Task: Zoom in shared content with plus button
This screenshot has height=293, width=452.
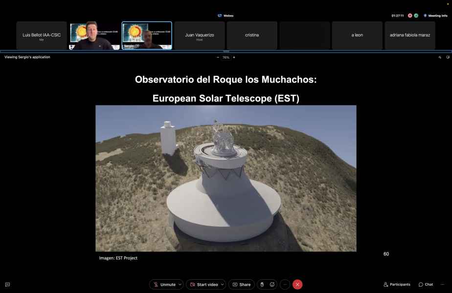Action: pyautogui.click(x=234, y=57)
